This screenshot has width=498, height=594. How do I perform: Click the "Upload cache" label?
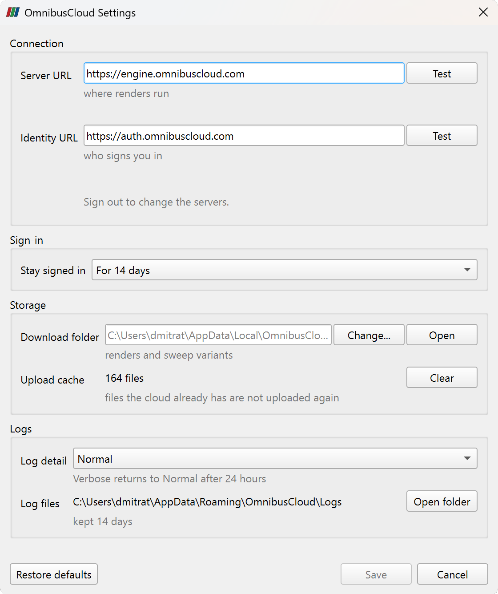pos(52,380)
